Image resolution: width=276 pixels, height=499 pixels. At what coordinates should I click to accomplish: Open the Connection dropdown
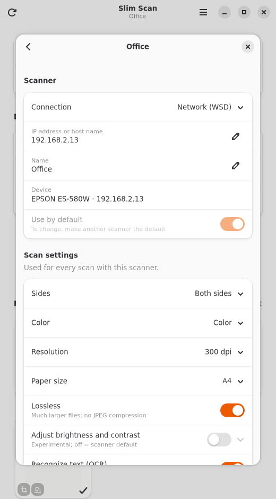tap(138, 107)
